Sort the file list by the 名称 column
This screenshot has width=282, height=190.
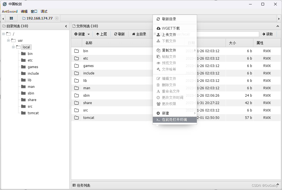pos(89,43)
